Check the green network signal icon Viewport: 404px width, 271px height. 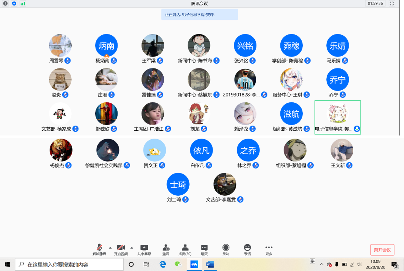click(x=23, y=3)
